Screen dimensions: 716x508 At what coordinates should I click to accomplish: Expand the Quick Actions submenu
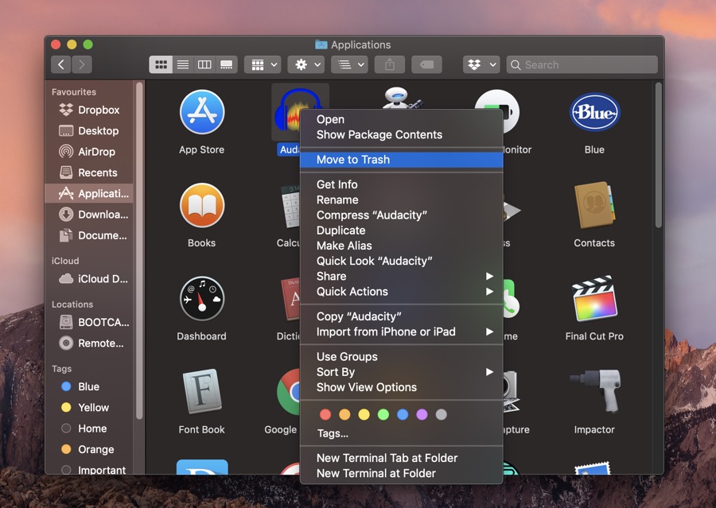(402, 292)
